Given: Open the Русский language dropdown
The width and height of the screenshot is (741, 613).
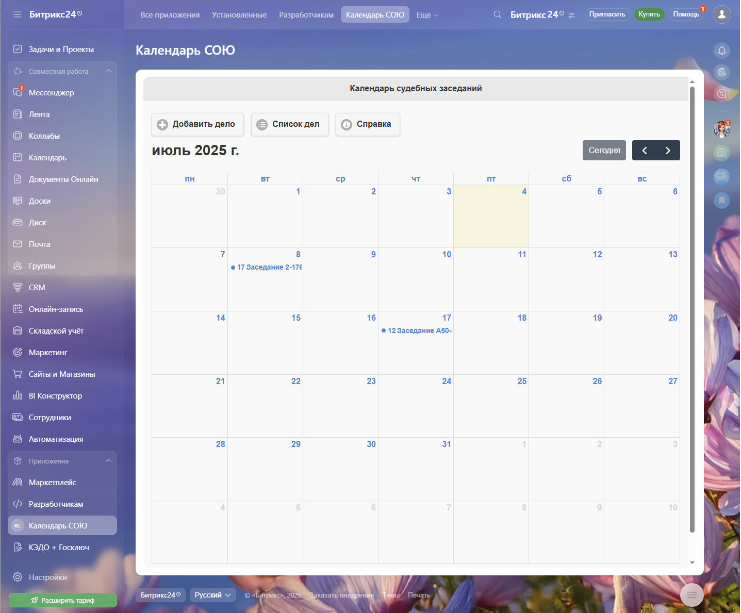Looking at the screenshot, I should point(212,595).
